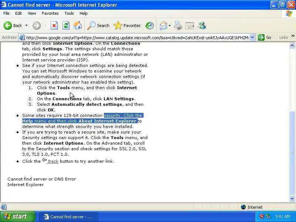296x222 pixels.
Task: Click the 3:41 AM system clock
Action: click(x=282, y=216)
